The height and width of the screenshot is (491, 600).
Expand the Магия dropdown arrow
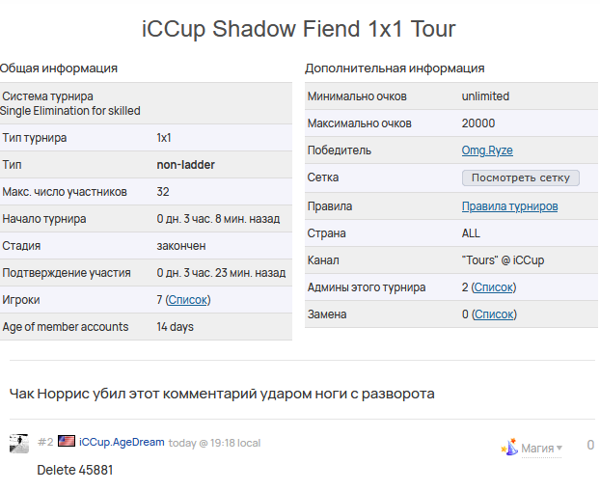click(559, 448)
